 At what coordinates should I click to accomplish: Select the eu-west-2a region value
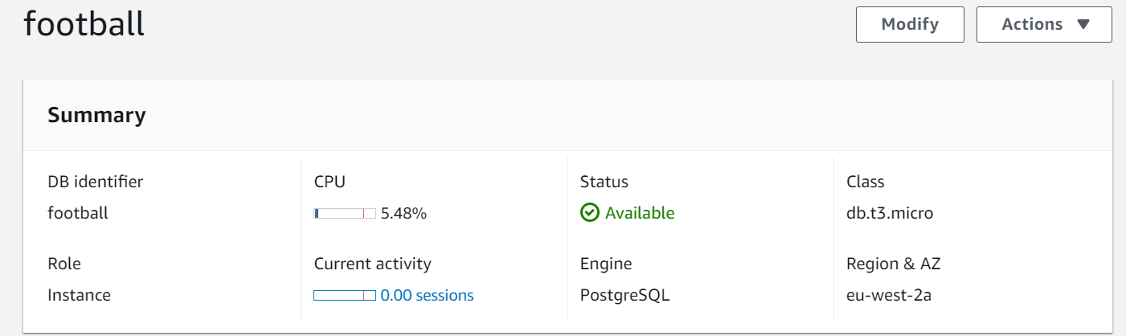tap(890, 295)
